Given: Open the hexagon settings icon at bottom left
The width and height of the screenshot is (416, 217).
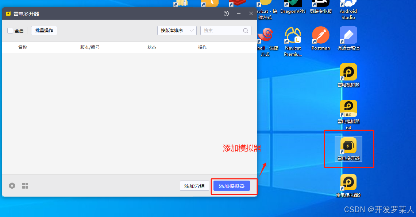Looking at the screenshot, I should point(12,186).
